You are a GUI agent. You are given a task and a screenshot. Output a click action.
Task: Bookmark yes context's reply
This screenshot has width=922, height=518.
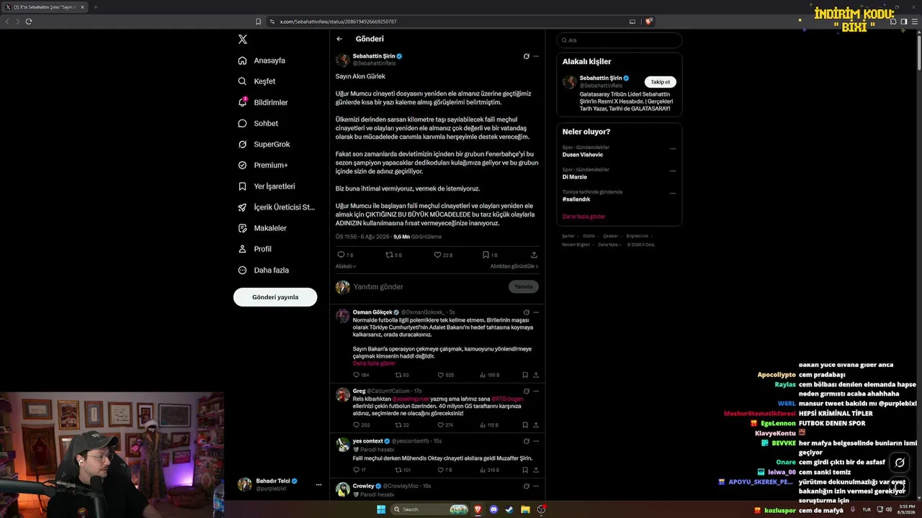click(x=525, y=470)
